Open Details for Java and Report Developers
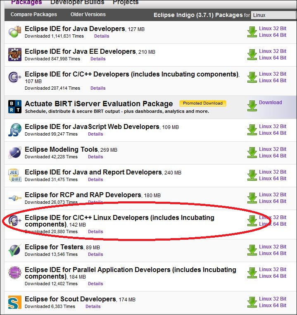The width and height of the screenshot is (297, 315). pyautogui.click(x=95, y=179)
